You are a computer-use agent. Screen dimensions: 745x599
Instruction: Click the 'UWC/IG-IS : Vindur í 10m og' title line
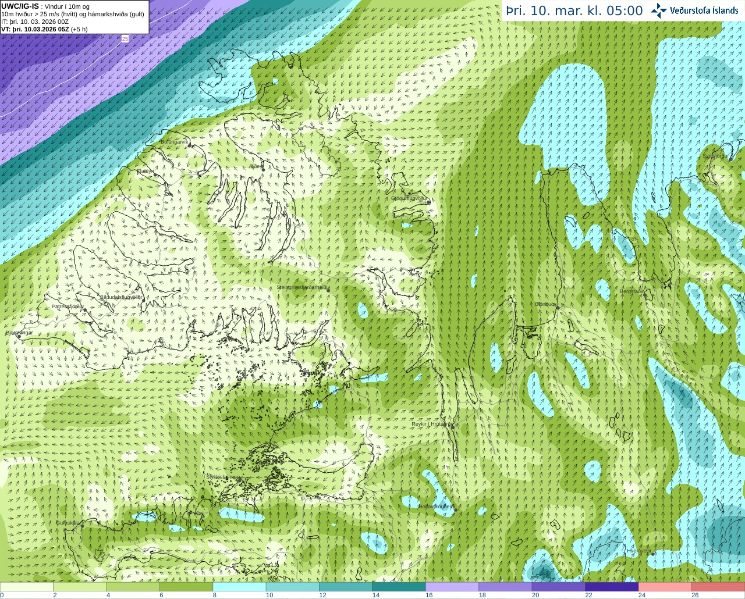click(45, 6)
